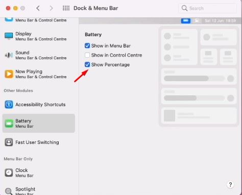This screenshot has height=195, width=242.
Task: Enable Show in Control Centre checkbox
Action: pos(87,55)
